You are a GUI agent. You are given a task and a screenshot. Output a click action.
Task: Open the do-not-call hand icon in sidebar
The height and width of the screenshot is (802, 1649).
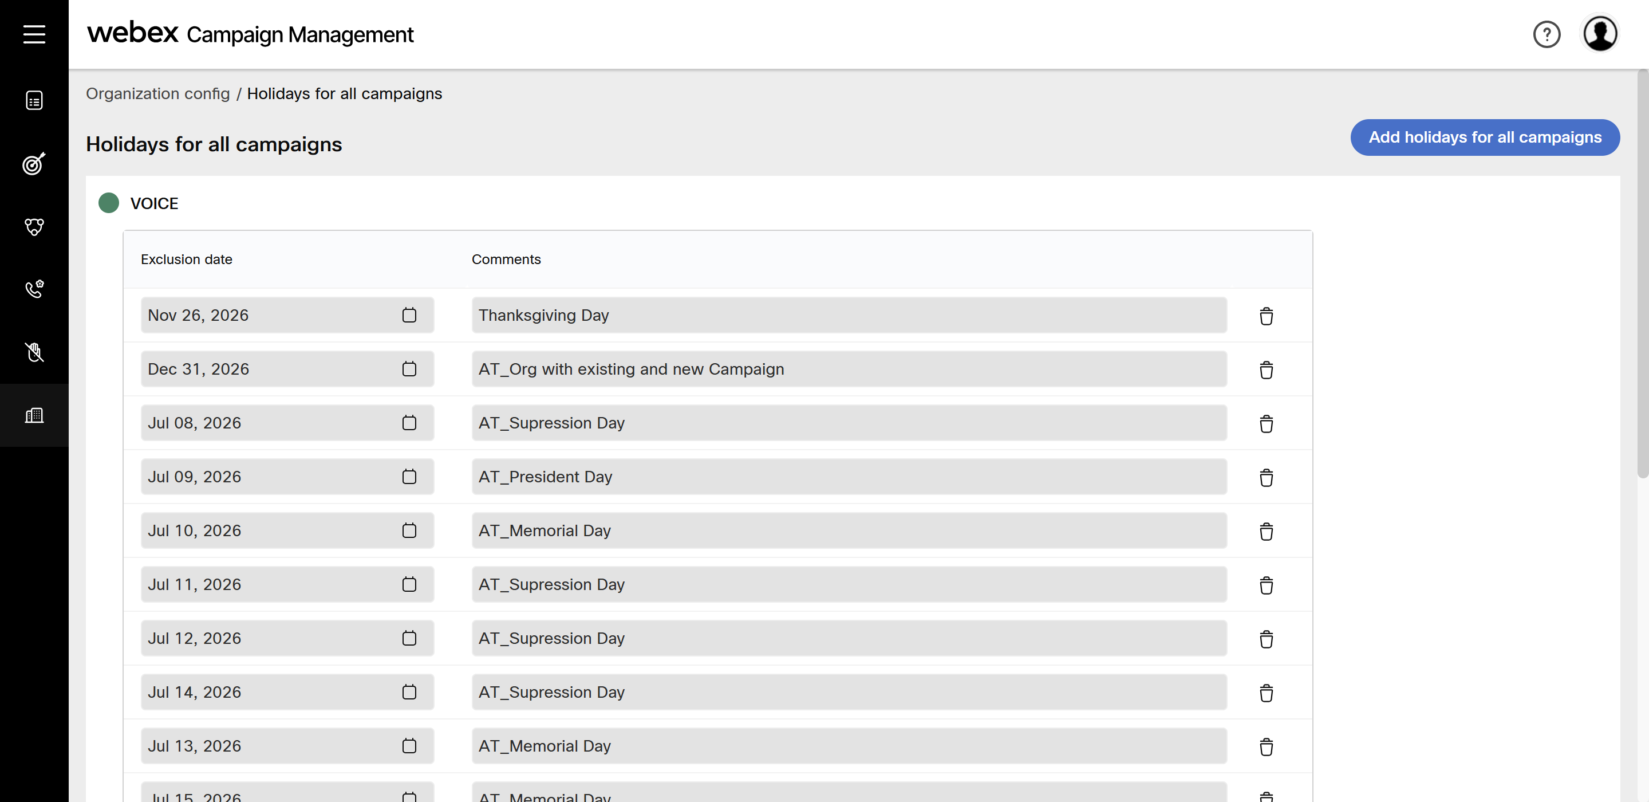coord(34,352)
